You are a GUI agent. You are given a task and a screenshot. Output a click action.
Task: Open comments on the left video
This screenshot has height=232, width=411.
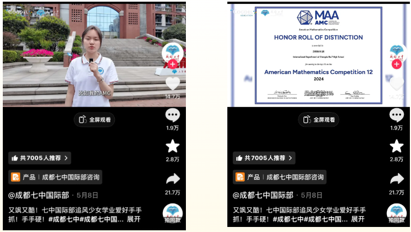[x=172, y=115]
